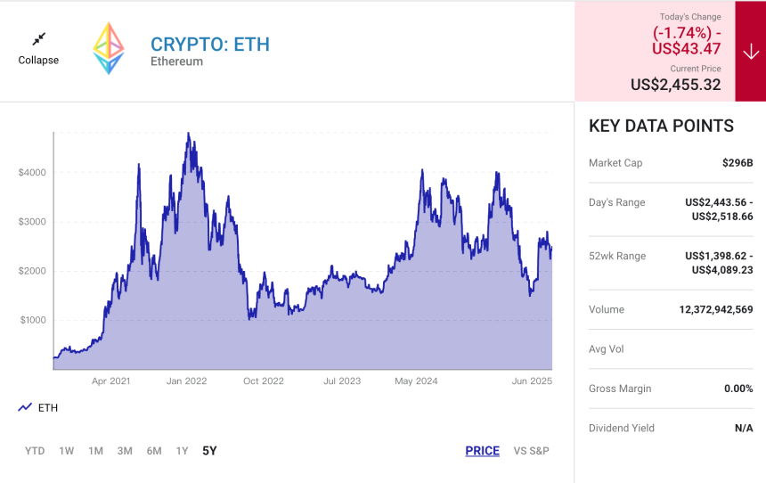Click the Ethereum diamond logo
766x483 pixels.
pos(109,48)
